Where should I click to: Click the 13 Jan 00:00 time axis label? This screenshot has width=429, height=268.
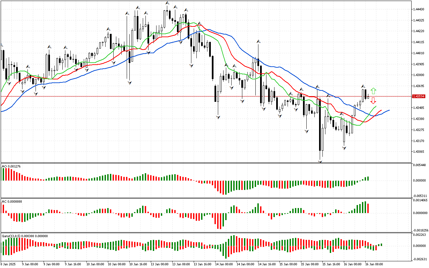point(160,264)
